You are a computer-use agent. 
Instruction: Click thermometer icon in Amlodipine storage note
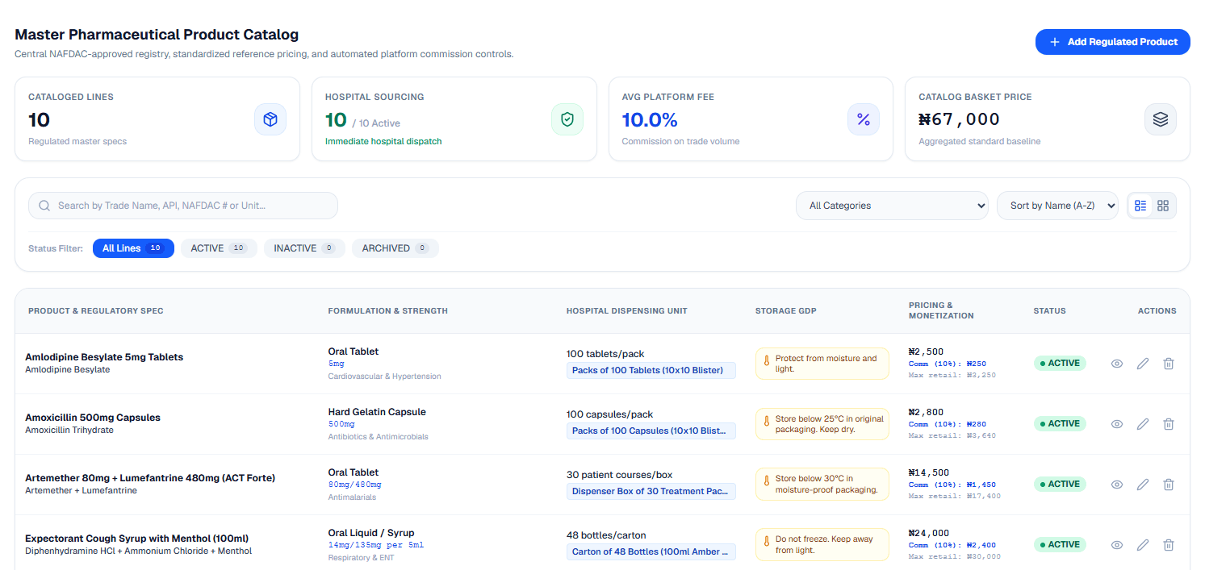[767, 360]
